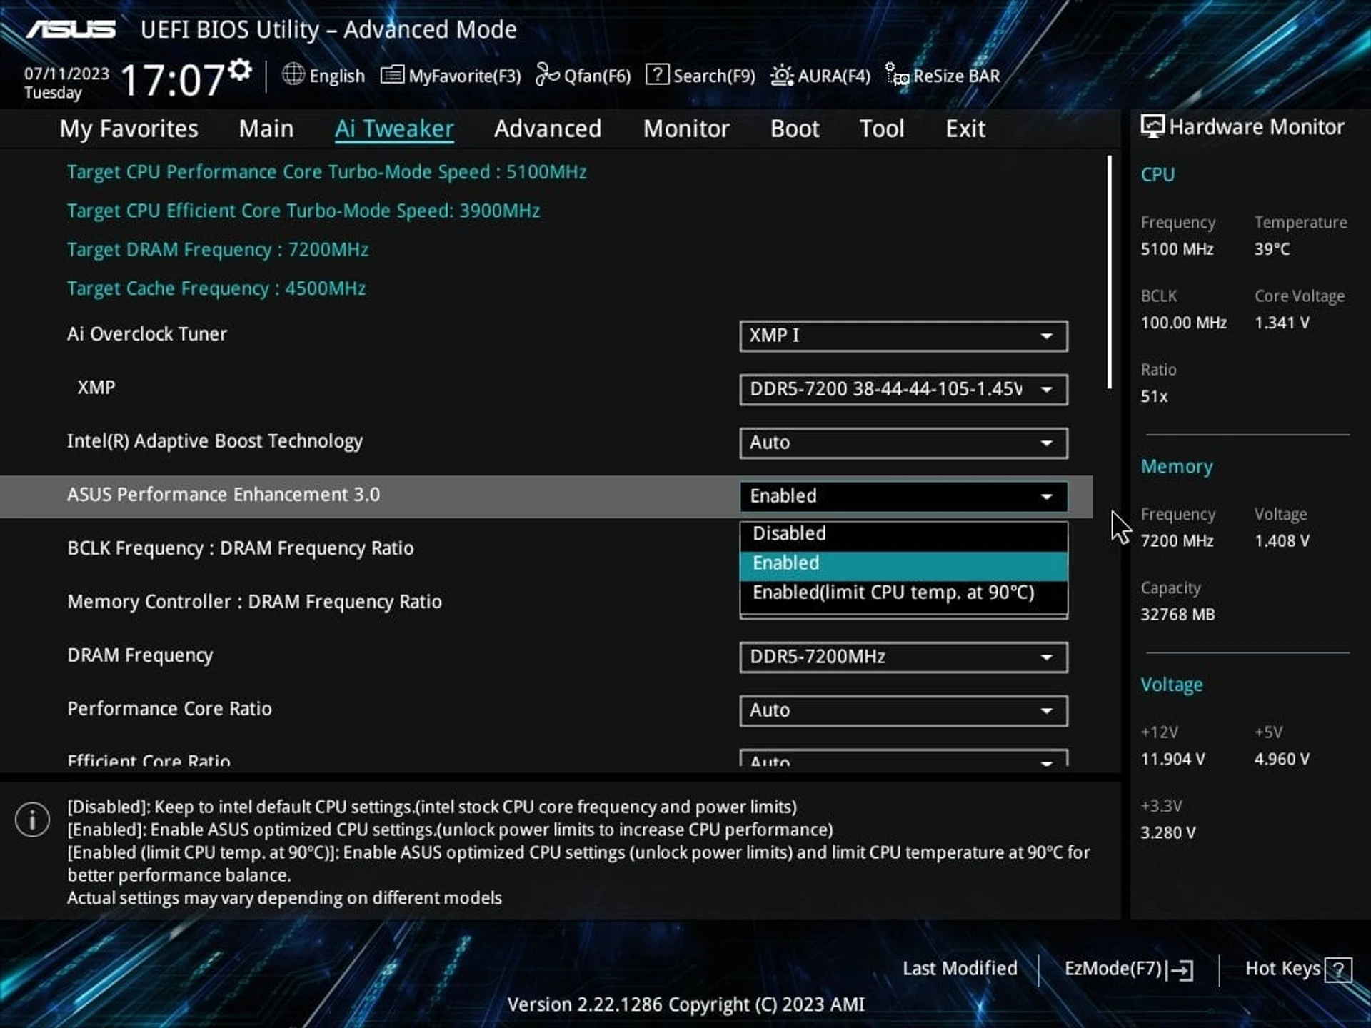Open Efficient Core Ratio dropdown
Viewport: 1371px width, 1028px height.
904,758
